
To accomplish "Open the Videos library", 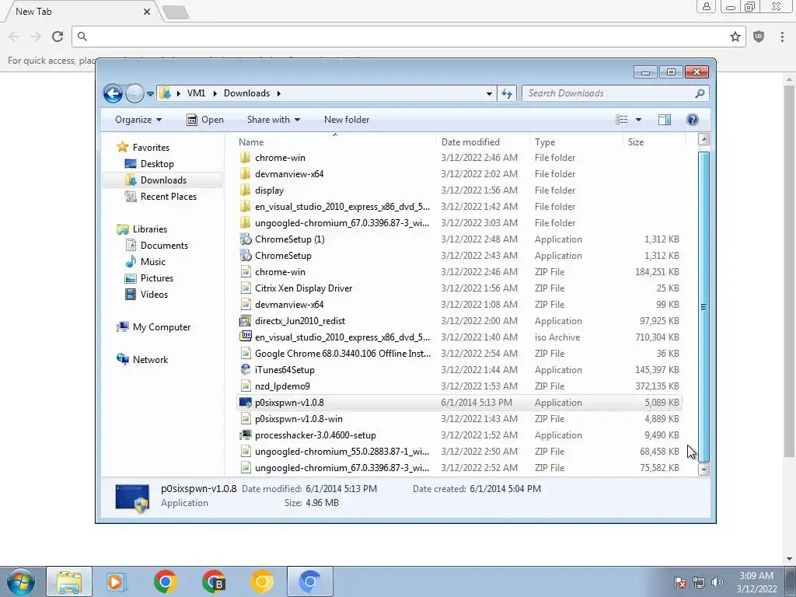I will (x=154, y=295).
